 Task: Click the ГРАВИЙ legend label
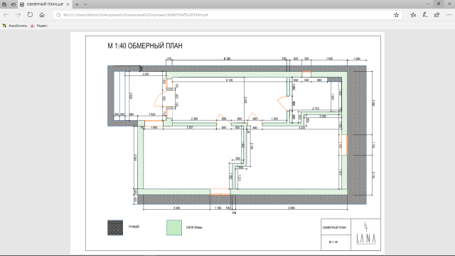pyautogui.click(x=134, y=227)
